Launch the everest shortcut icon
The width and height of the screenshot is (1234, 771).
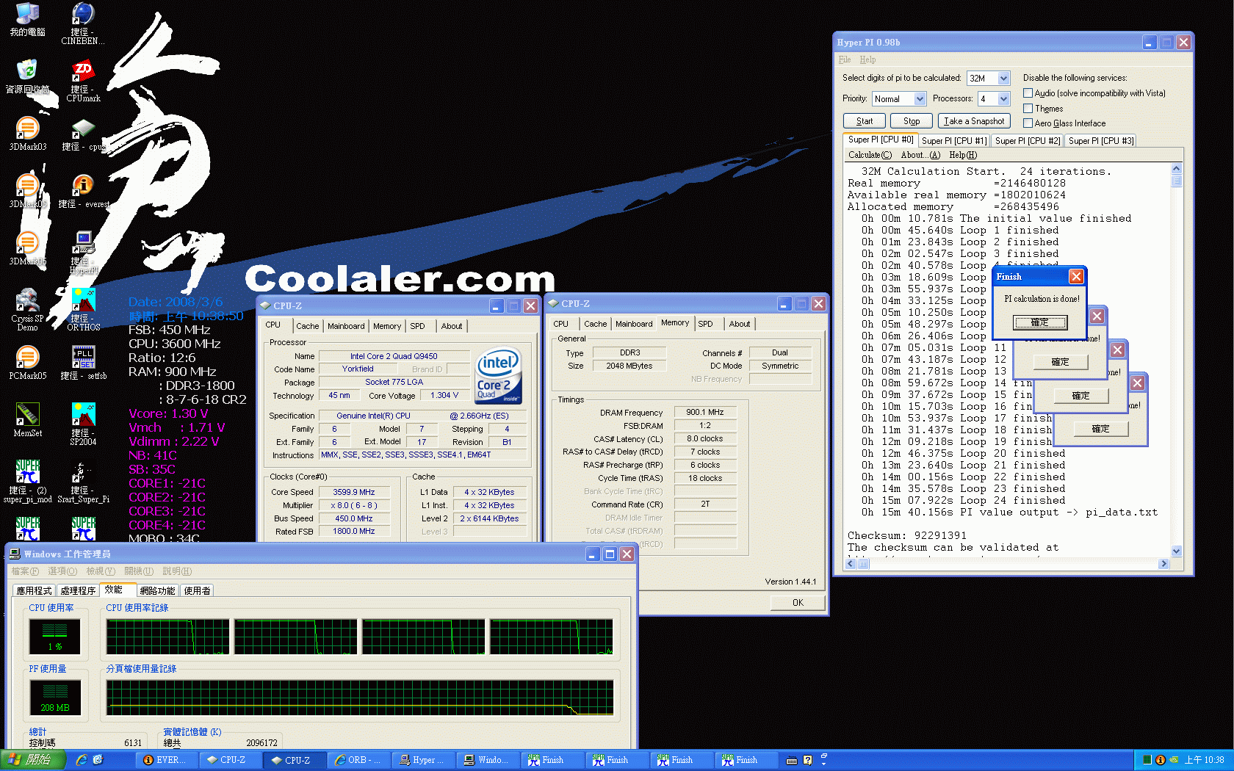[83, 190]
